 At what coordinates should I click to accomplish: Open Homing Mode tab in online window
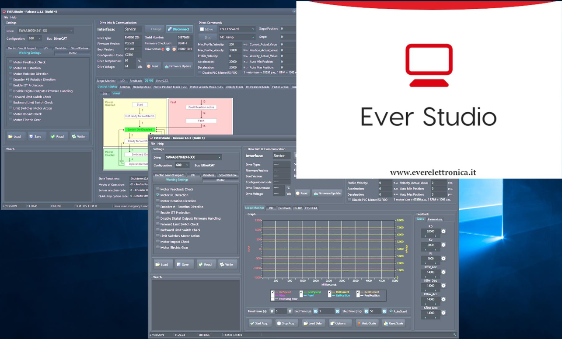pyautogui.click(x=142, y=87)
